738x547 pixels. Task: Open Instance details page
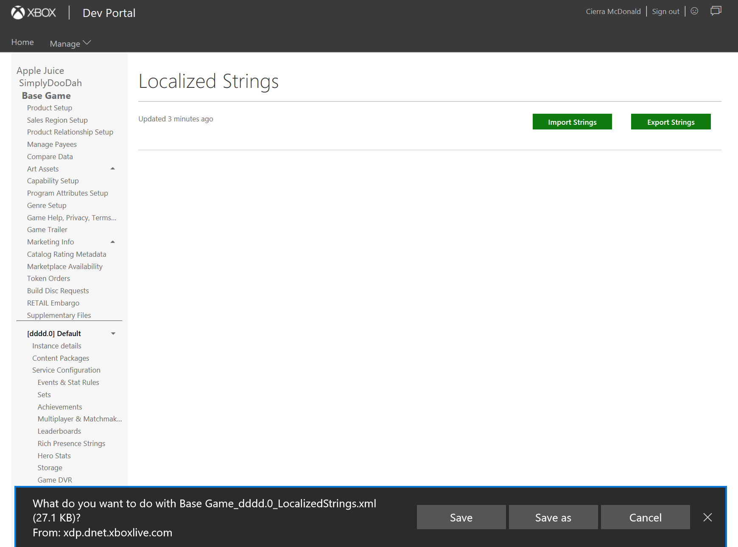(57, 346)
